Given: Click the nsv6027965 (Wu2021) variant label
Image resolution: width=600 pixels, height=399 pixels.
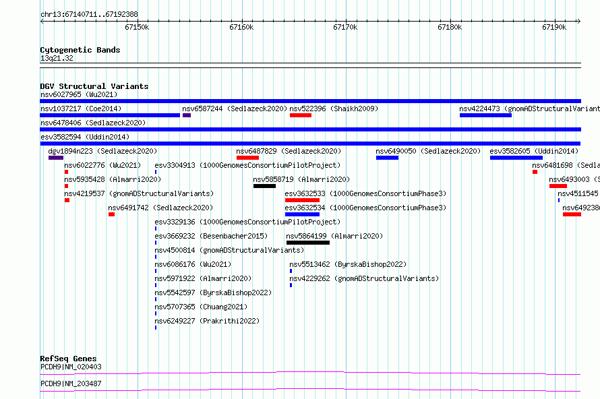Looking at the screenshot, I should coord(79,94).
